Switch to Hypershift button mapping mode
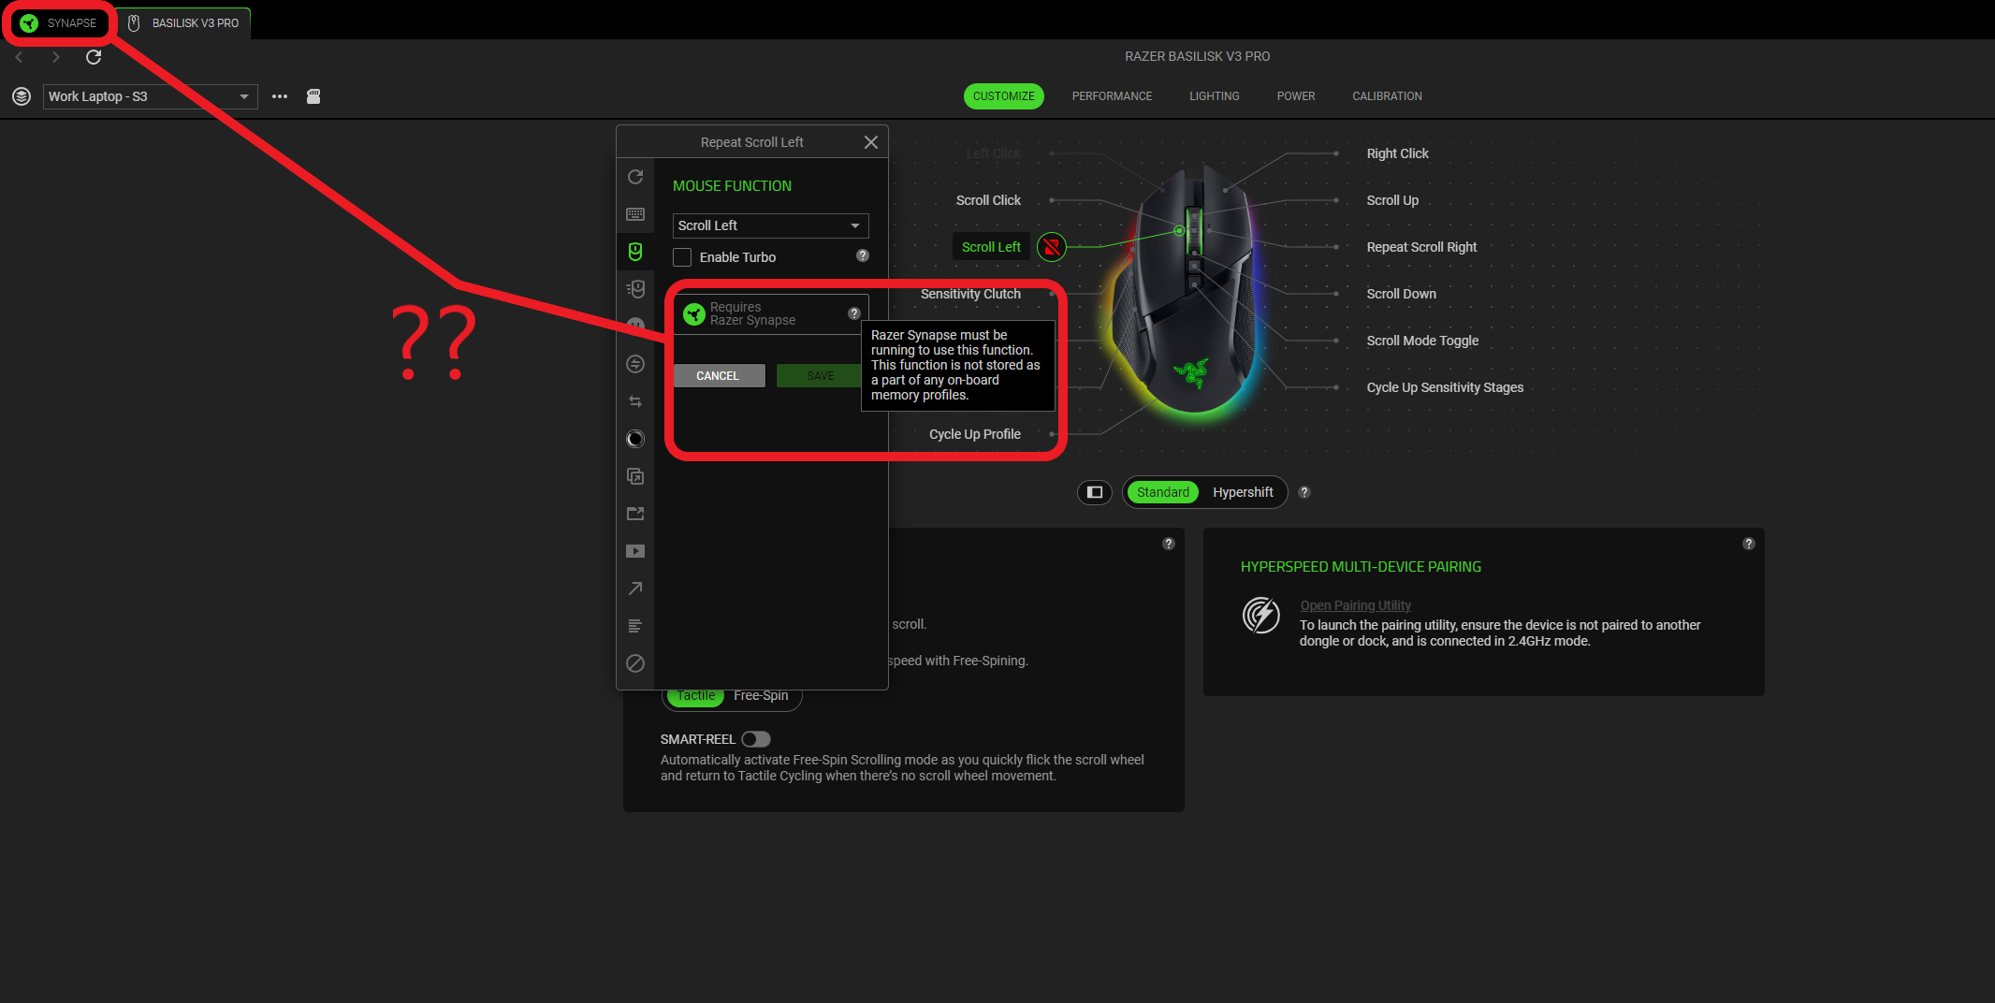The height and width of the screenshot is (1003, 1995). (1243, 492)
